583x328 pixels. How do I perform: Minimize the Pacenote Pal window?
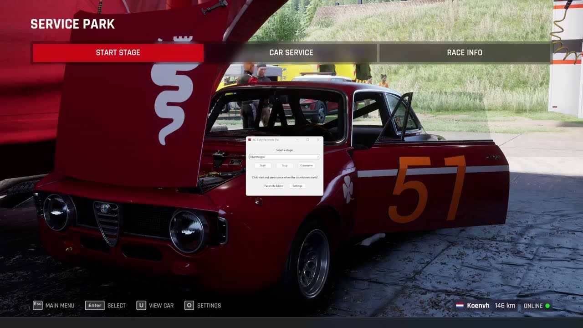pos(297,140)
